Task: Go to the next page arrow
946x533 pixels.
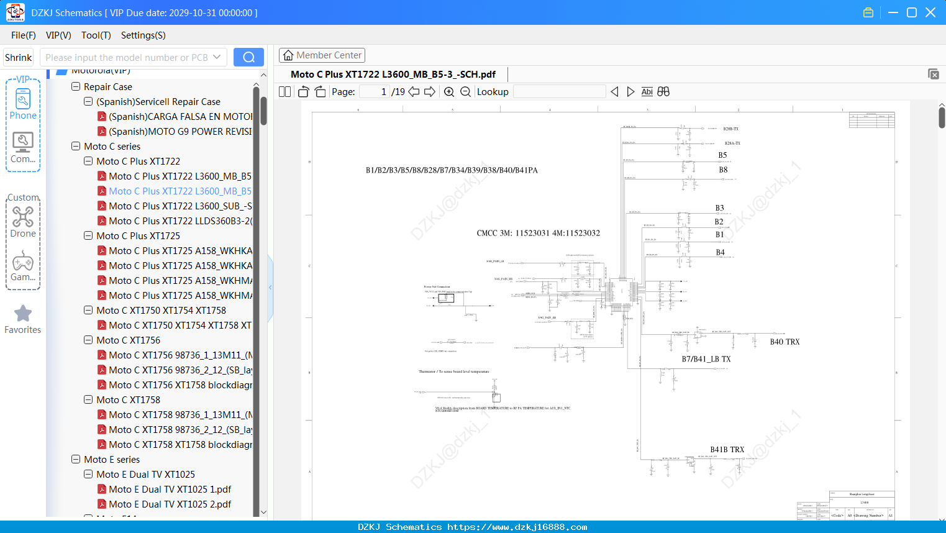Action: tap(430, 92)
